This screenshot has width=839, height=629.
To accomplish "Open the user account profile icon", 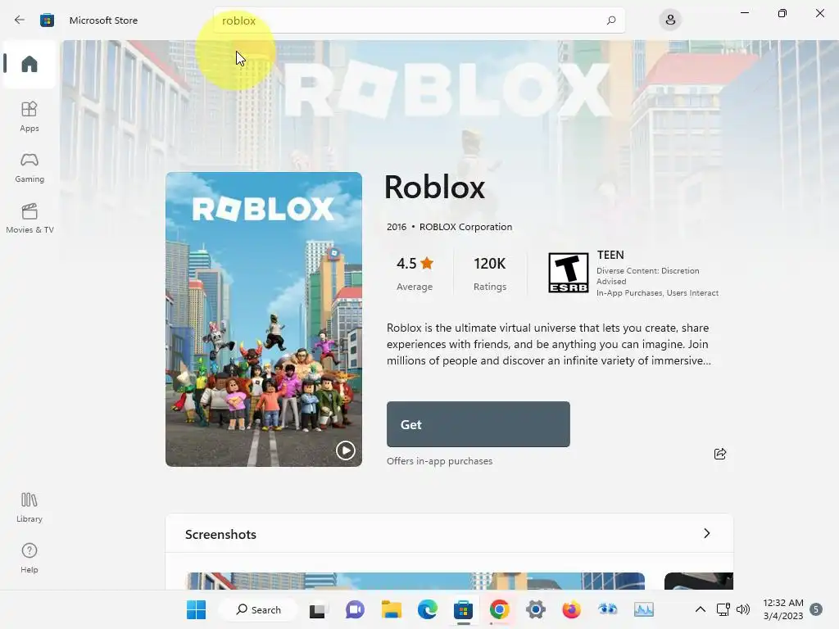I will [670, 20].
